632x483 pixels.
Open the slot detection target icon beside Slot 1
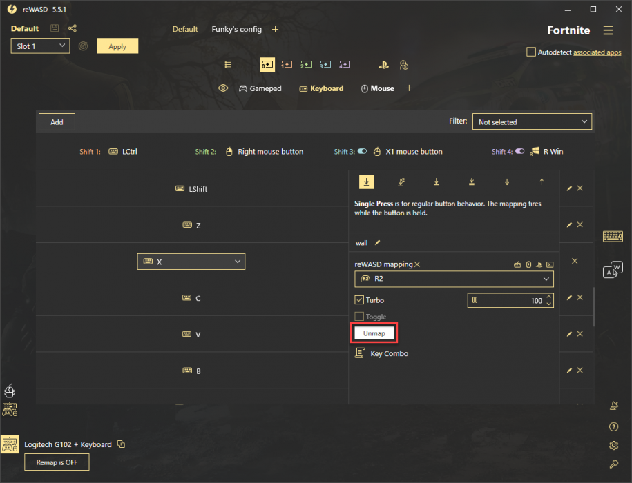(x=83, y=46)
